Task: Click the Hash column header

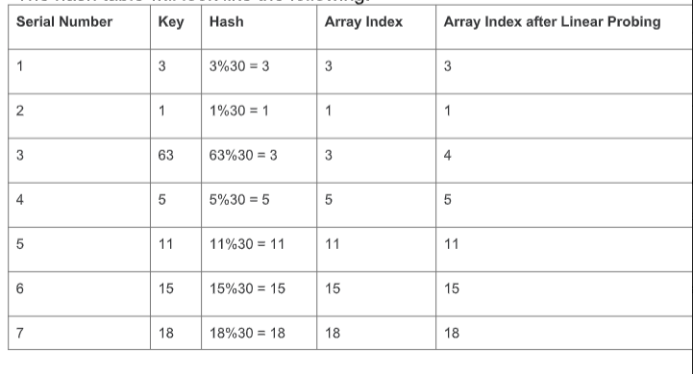Action: pyautogui.click(x=226, y=22)
